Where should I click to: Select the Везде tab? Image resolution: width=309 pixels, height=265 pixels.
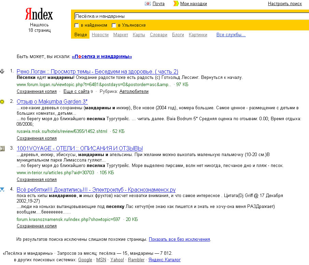click(x=81, y=35)
